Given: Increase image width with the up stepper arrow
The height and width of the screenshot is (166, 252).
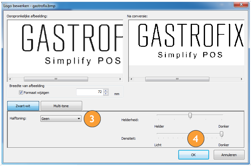Looking at the screenshot, I should tap(106, 90).
